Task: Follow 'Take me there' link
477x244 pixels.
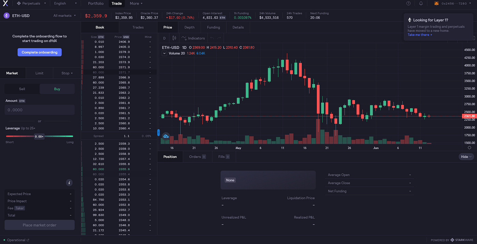Action: [x=420, y=35]
